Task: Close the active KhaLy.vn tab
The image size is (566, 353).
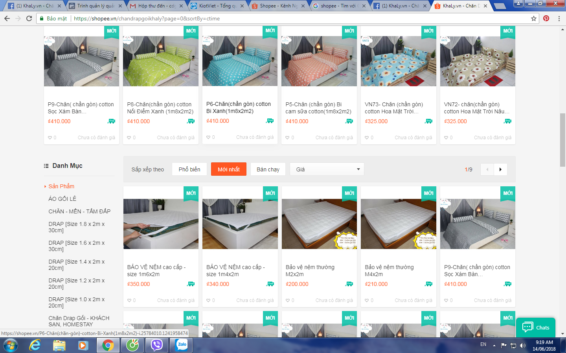Action: pyautogui.click(x=486, y=6)
